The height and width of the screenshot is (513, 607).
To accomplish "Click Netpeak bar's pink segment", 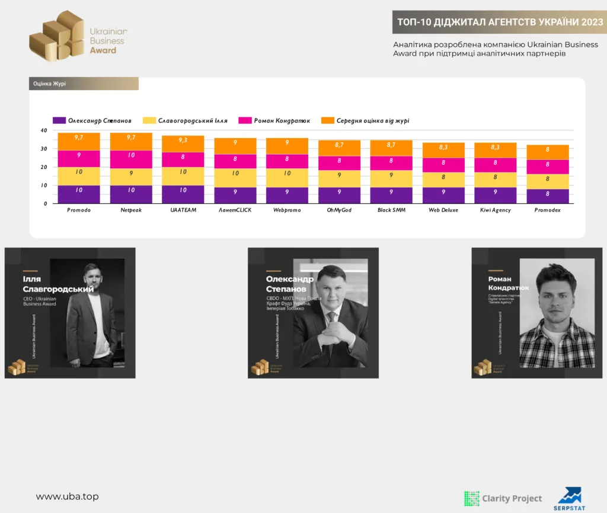I will pyautogui.click(x=131, y=159).
